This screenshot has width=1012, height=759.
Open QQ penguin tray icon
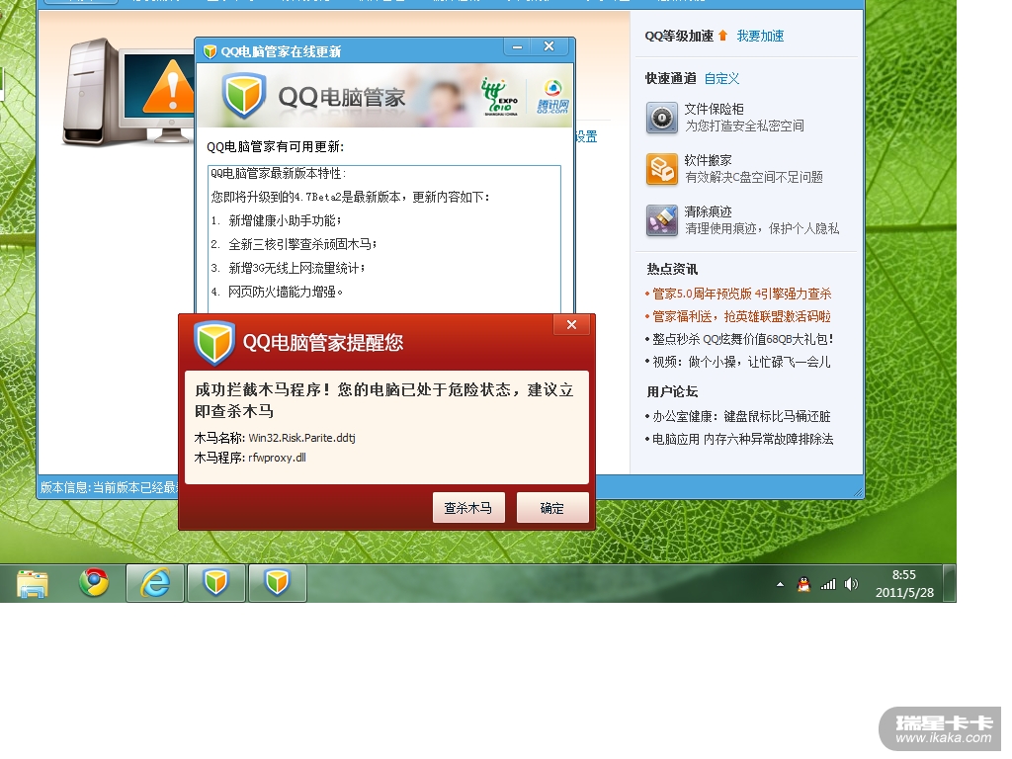pos(803,584)
